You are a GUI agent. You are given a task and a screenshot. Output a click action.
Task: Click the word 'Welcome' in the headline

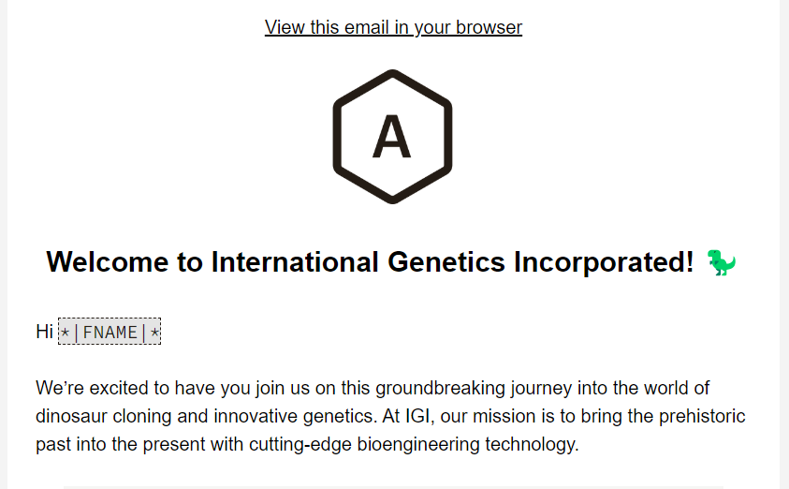pos(108,262)
